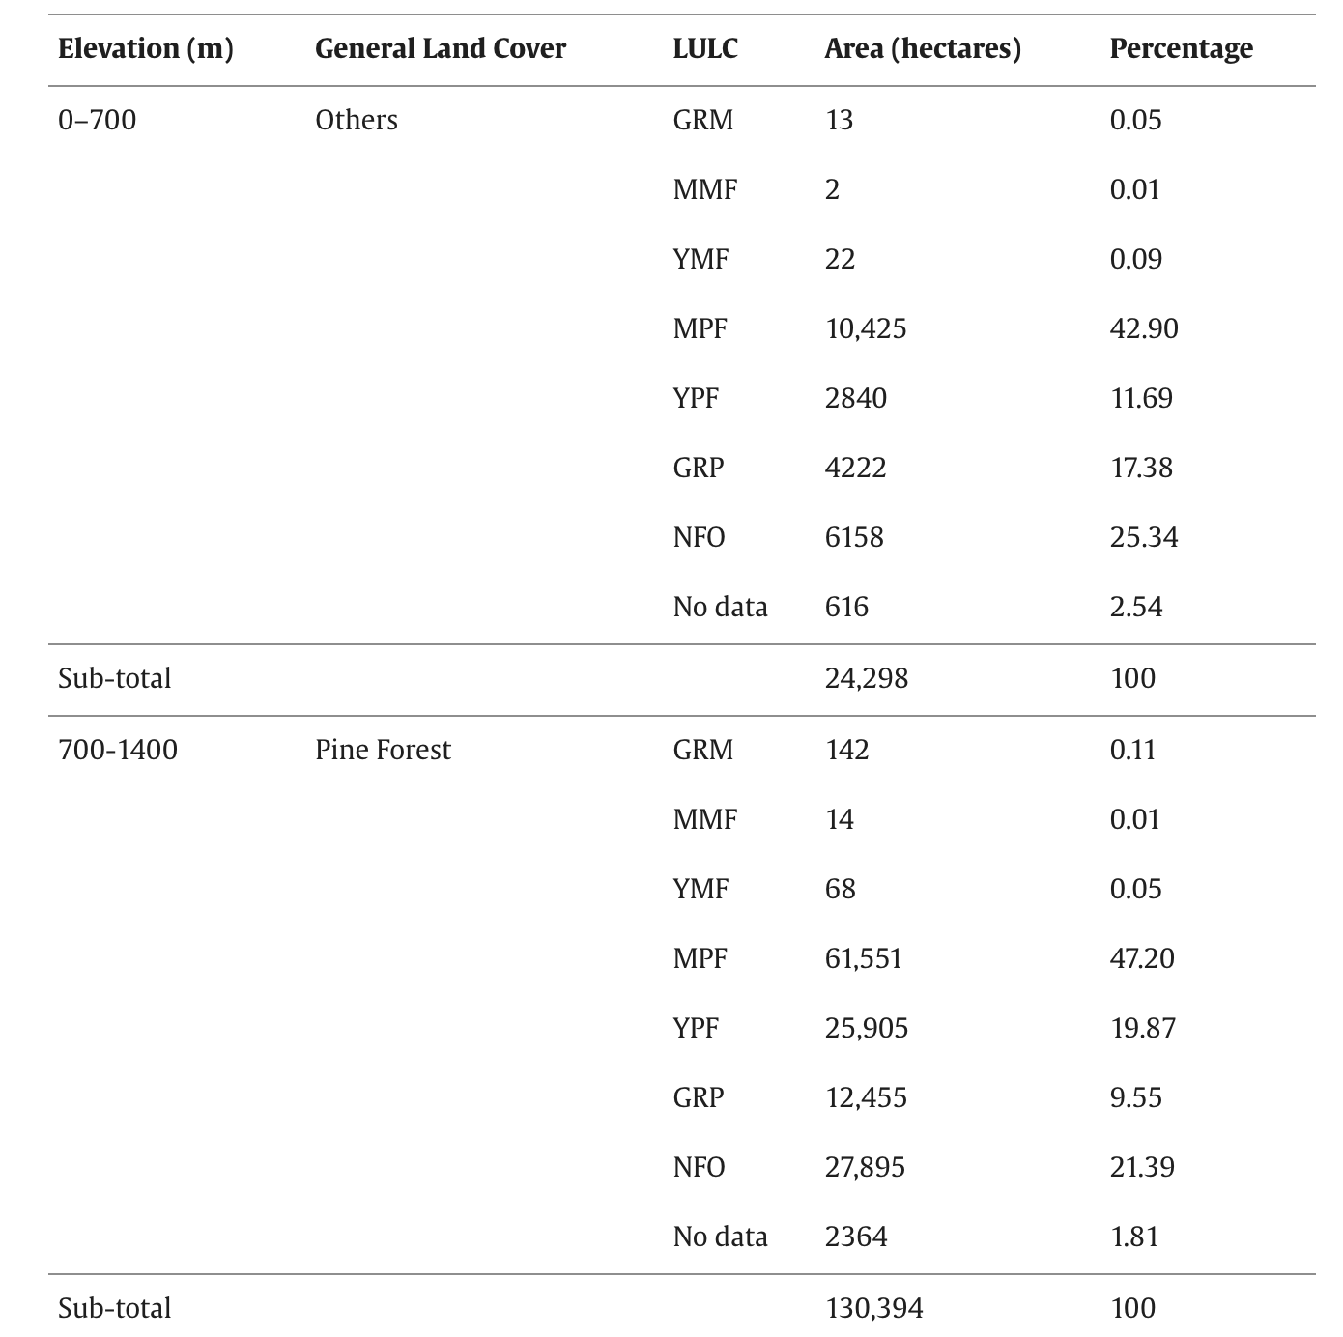Click the Pine Forest cell
Image resolution: width=1343 pixels, height=1337 pixels.
pos(383,750)
